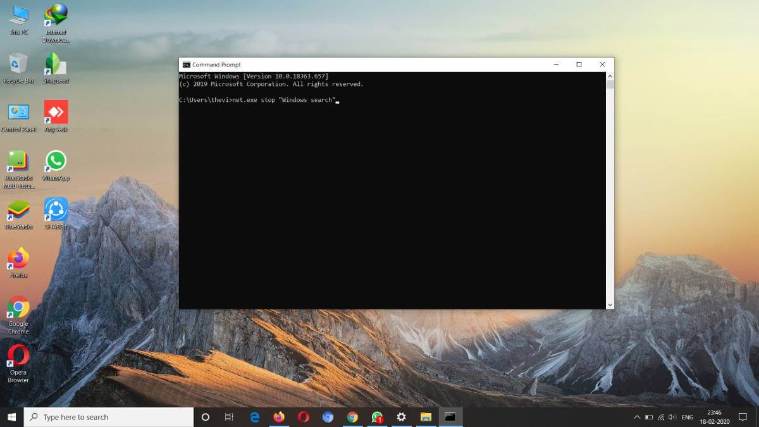Click the Windows Start button
Screen dimensions: 759x427
click(11, 417)
